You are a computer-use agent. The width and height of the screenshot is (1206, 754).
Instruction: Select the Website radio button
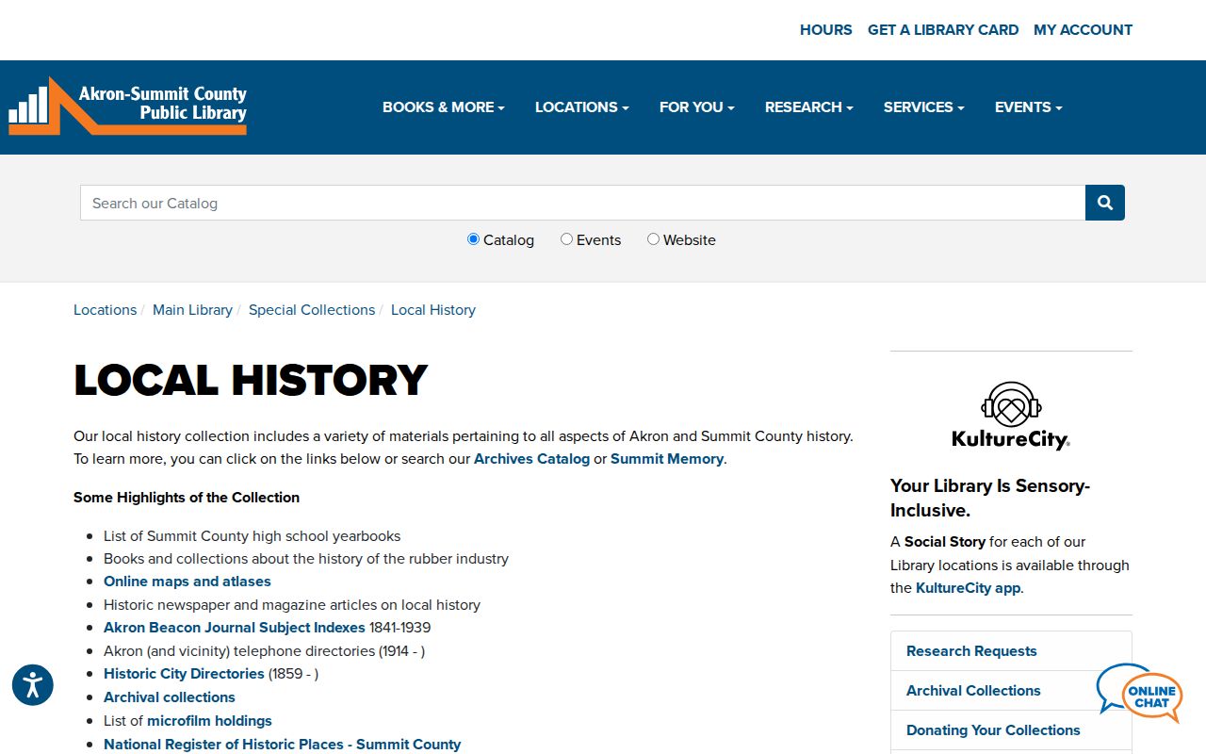(x=653, y=239)
